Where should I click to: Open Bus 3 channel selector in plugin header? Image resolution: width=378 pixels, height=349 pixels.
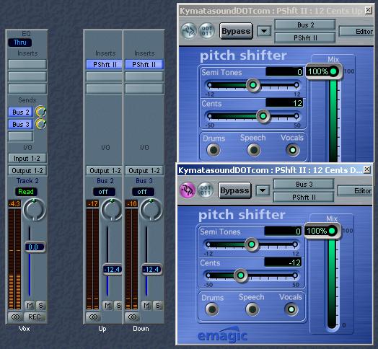pos(304,184)
